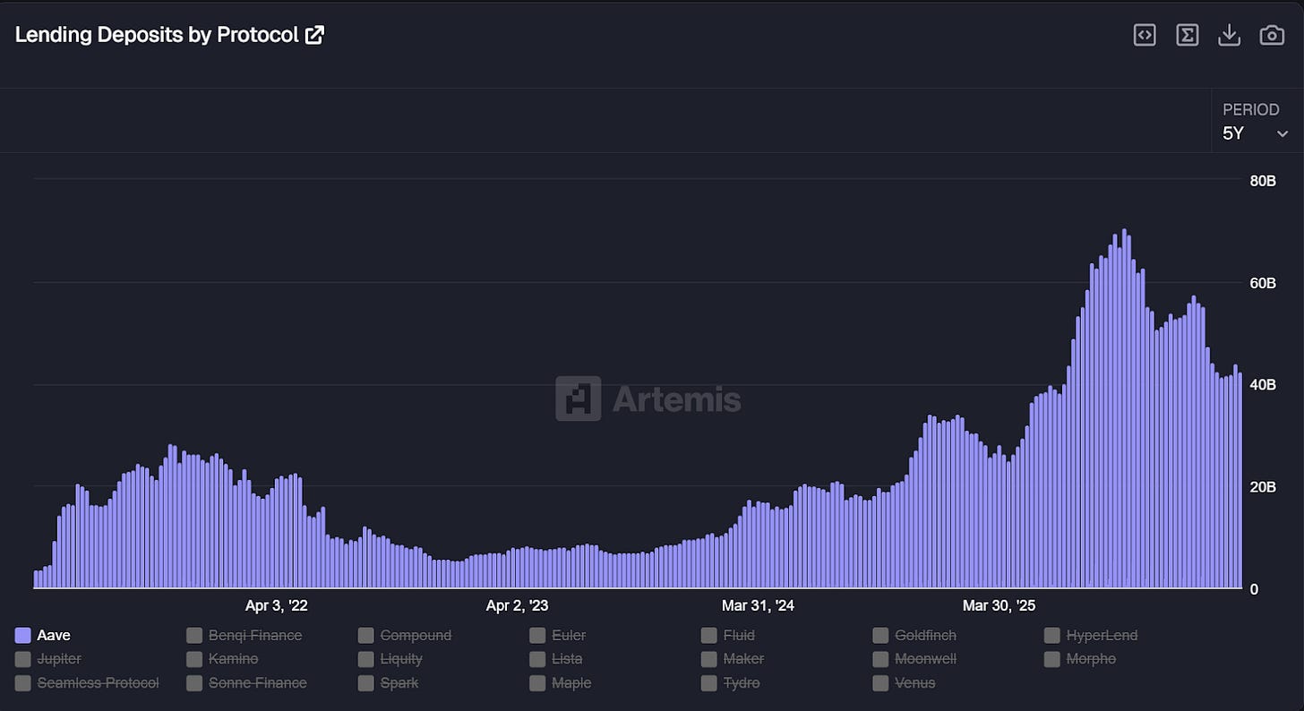The image size is (1304, 711).
Task: Enable the Compound protocol
Action: click(x=365, y=635)
